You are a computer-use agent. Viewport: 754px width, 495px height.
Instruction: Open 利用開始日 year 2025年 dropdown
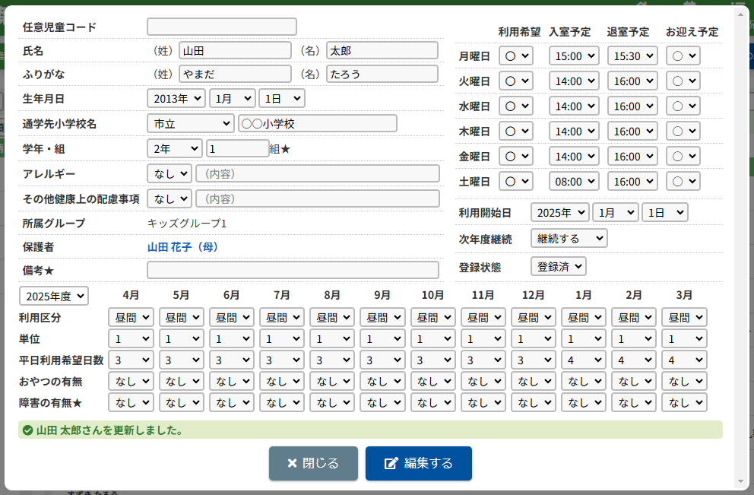click(559, 212)
